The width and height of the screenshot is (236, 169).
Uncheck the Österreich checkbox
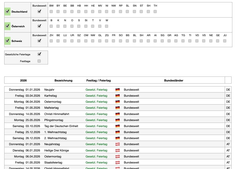pyautogui.click(x=7, y=26)
